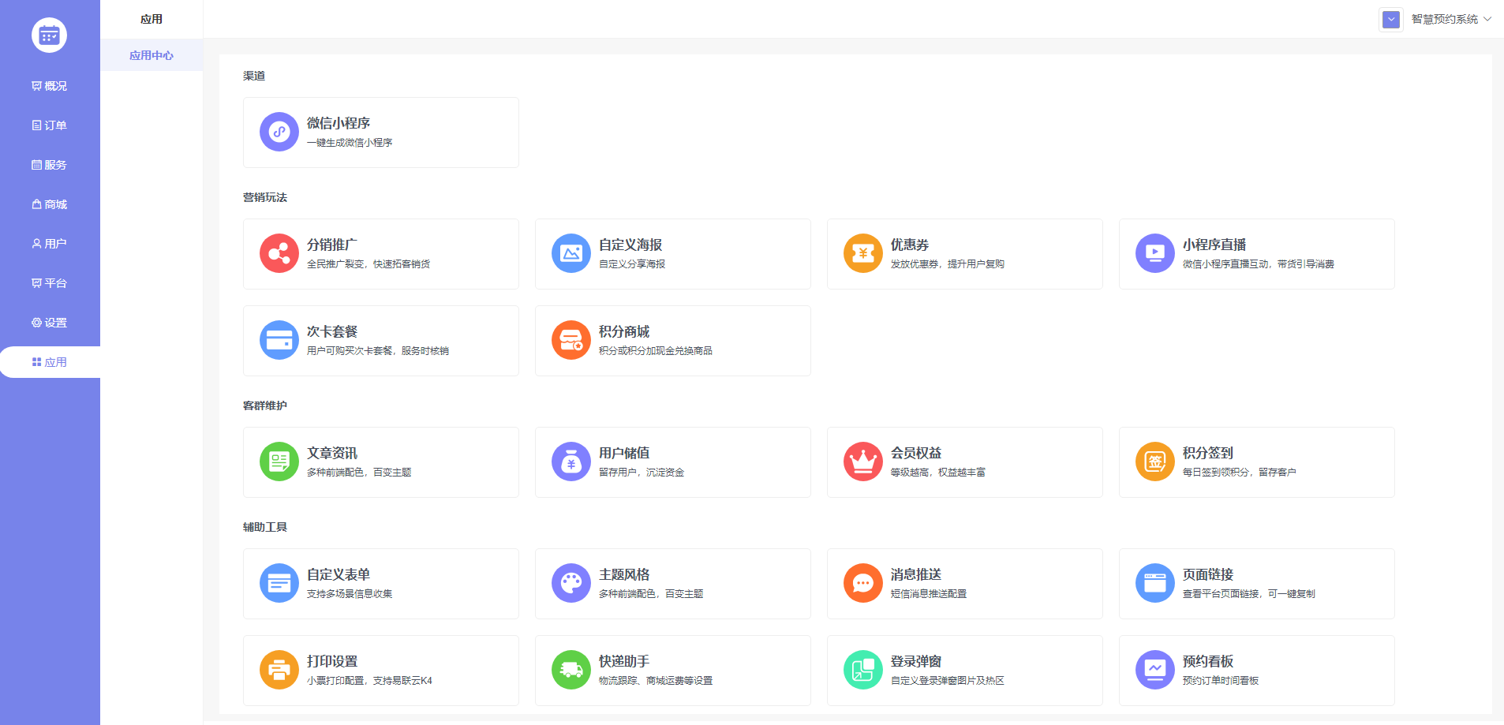Select 应用 in the sidebar
The width and height of the screenshot is (1504, 725).
pyautogui.click(x=50, y=362)
